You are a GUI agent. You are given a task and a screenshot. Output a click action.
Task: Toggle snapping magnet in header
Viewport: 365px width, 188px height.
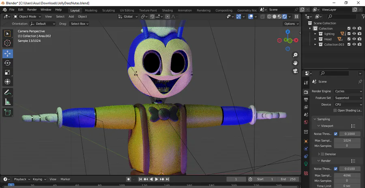pos(152,17)
